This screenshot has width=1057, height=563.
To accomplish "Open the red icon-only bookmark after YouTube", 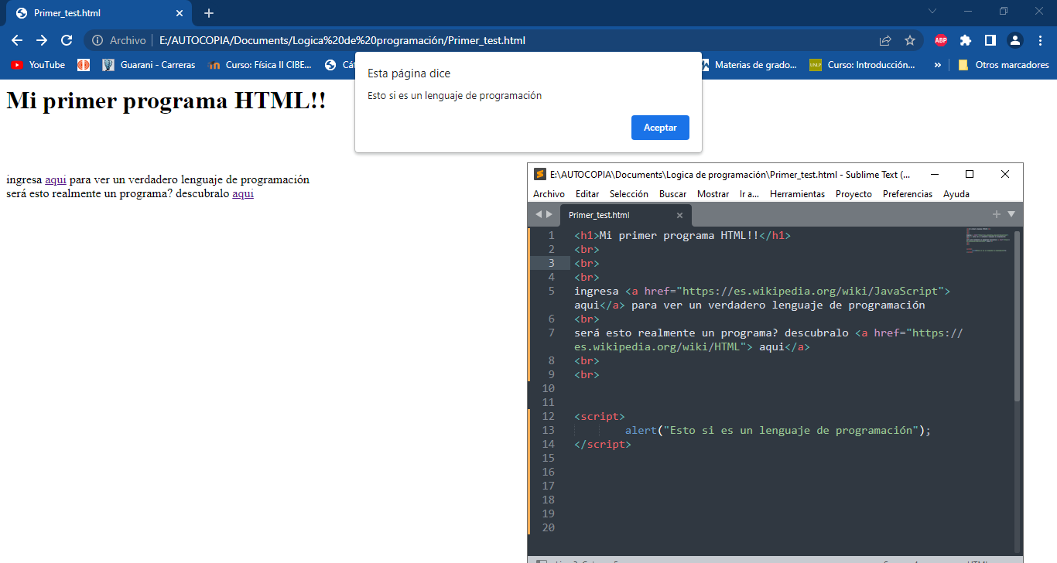I will [x=84, y=65].
